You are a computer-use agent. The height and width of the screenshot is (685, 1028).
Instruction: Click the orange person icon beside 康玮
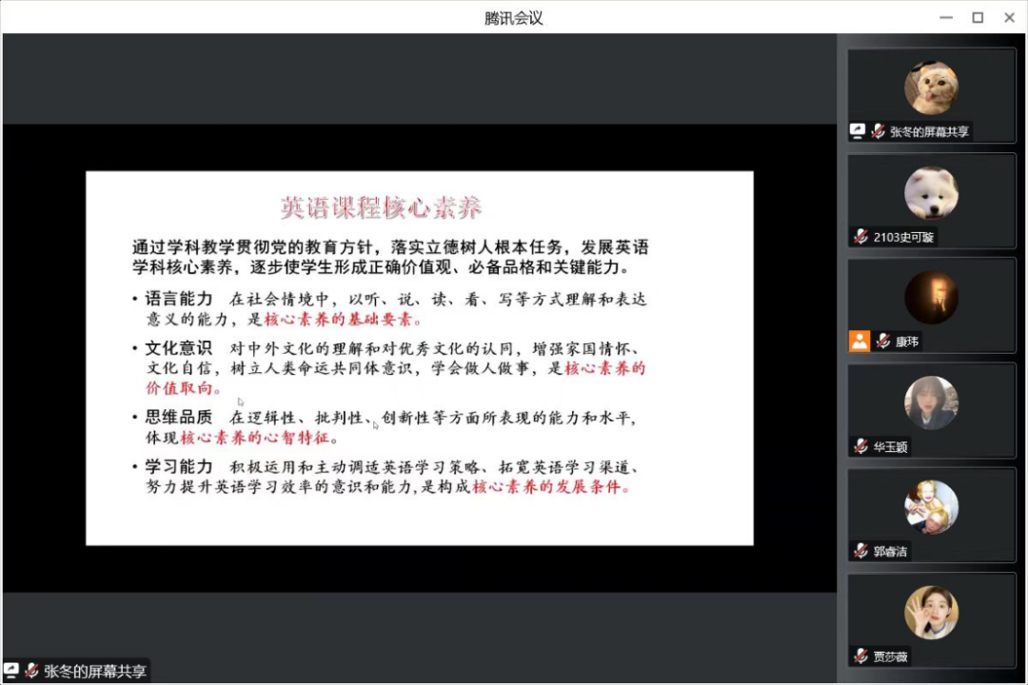pyautogui.click(x=860, y=342)
